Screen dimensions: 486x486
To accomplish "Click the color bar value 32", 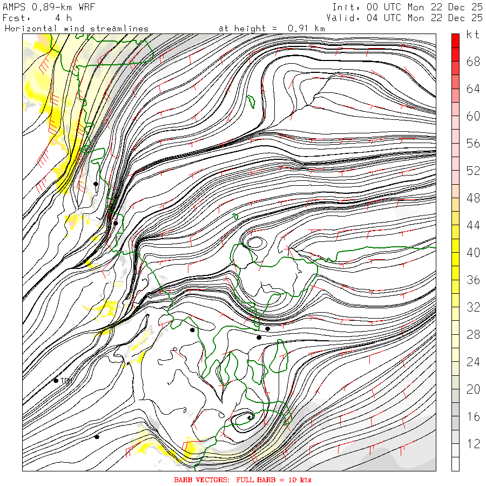I will click(473, 307).
